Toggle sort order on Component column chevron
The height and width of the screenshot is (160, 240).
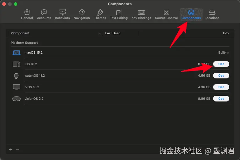(x=99, y=33)
